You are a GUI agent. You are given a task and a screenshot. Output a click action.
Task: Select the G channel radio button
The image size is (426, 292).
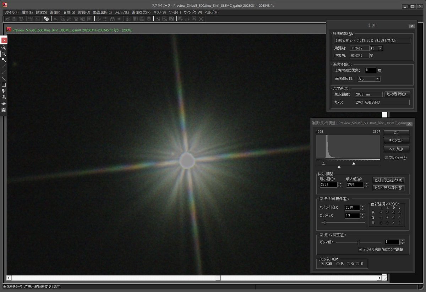point(348,264)
